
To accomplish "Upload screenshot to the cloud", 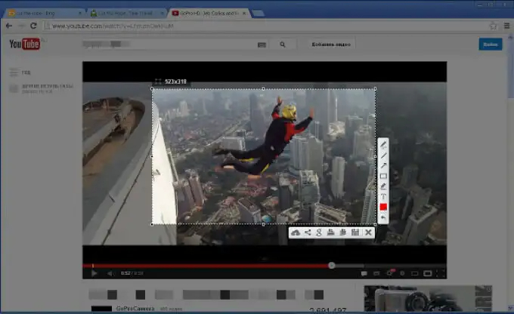I will click(296, 232).
